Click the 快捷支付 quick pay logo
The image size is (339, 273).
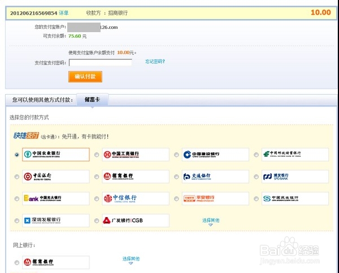point(26,136)
